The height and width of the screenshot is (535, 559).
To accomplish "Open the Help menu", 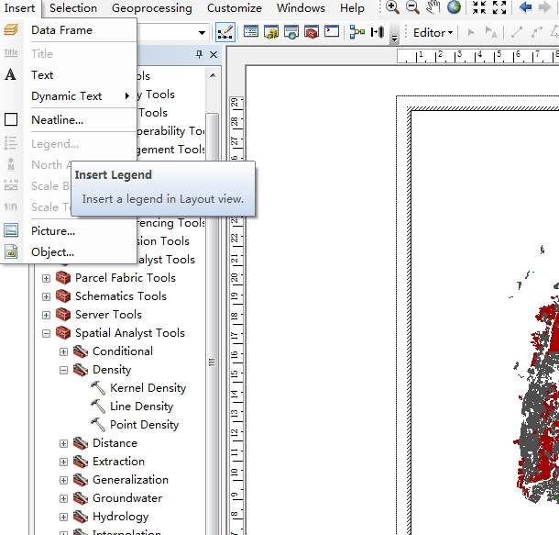I will (x=352, y=8).
